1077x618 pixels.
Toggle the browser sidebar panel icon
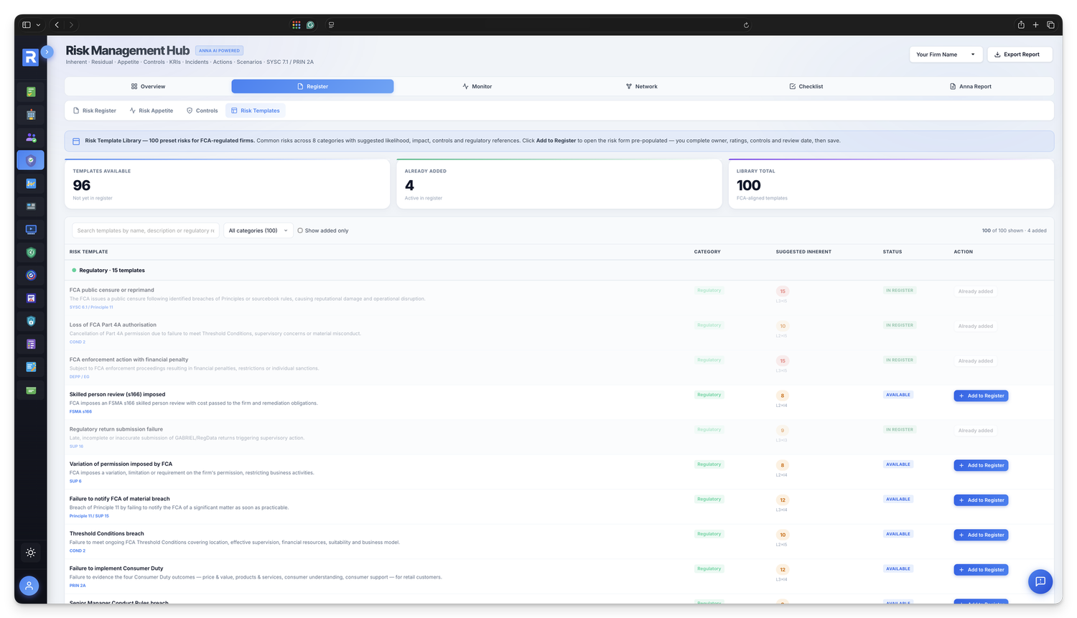point(27,25)
